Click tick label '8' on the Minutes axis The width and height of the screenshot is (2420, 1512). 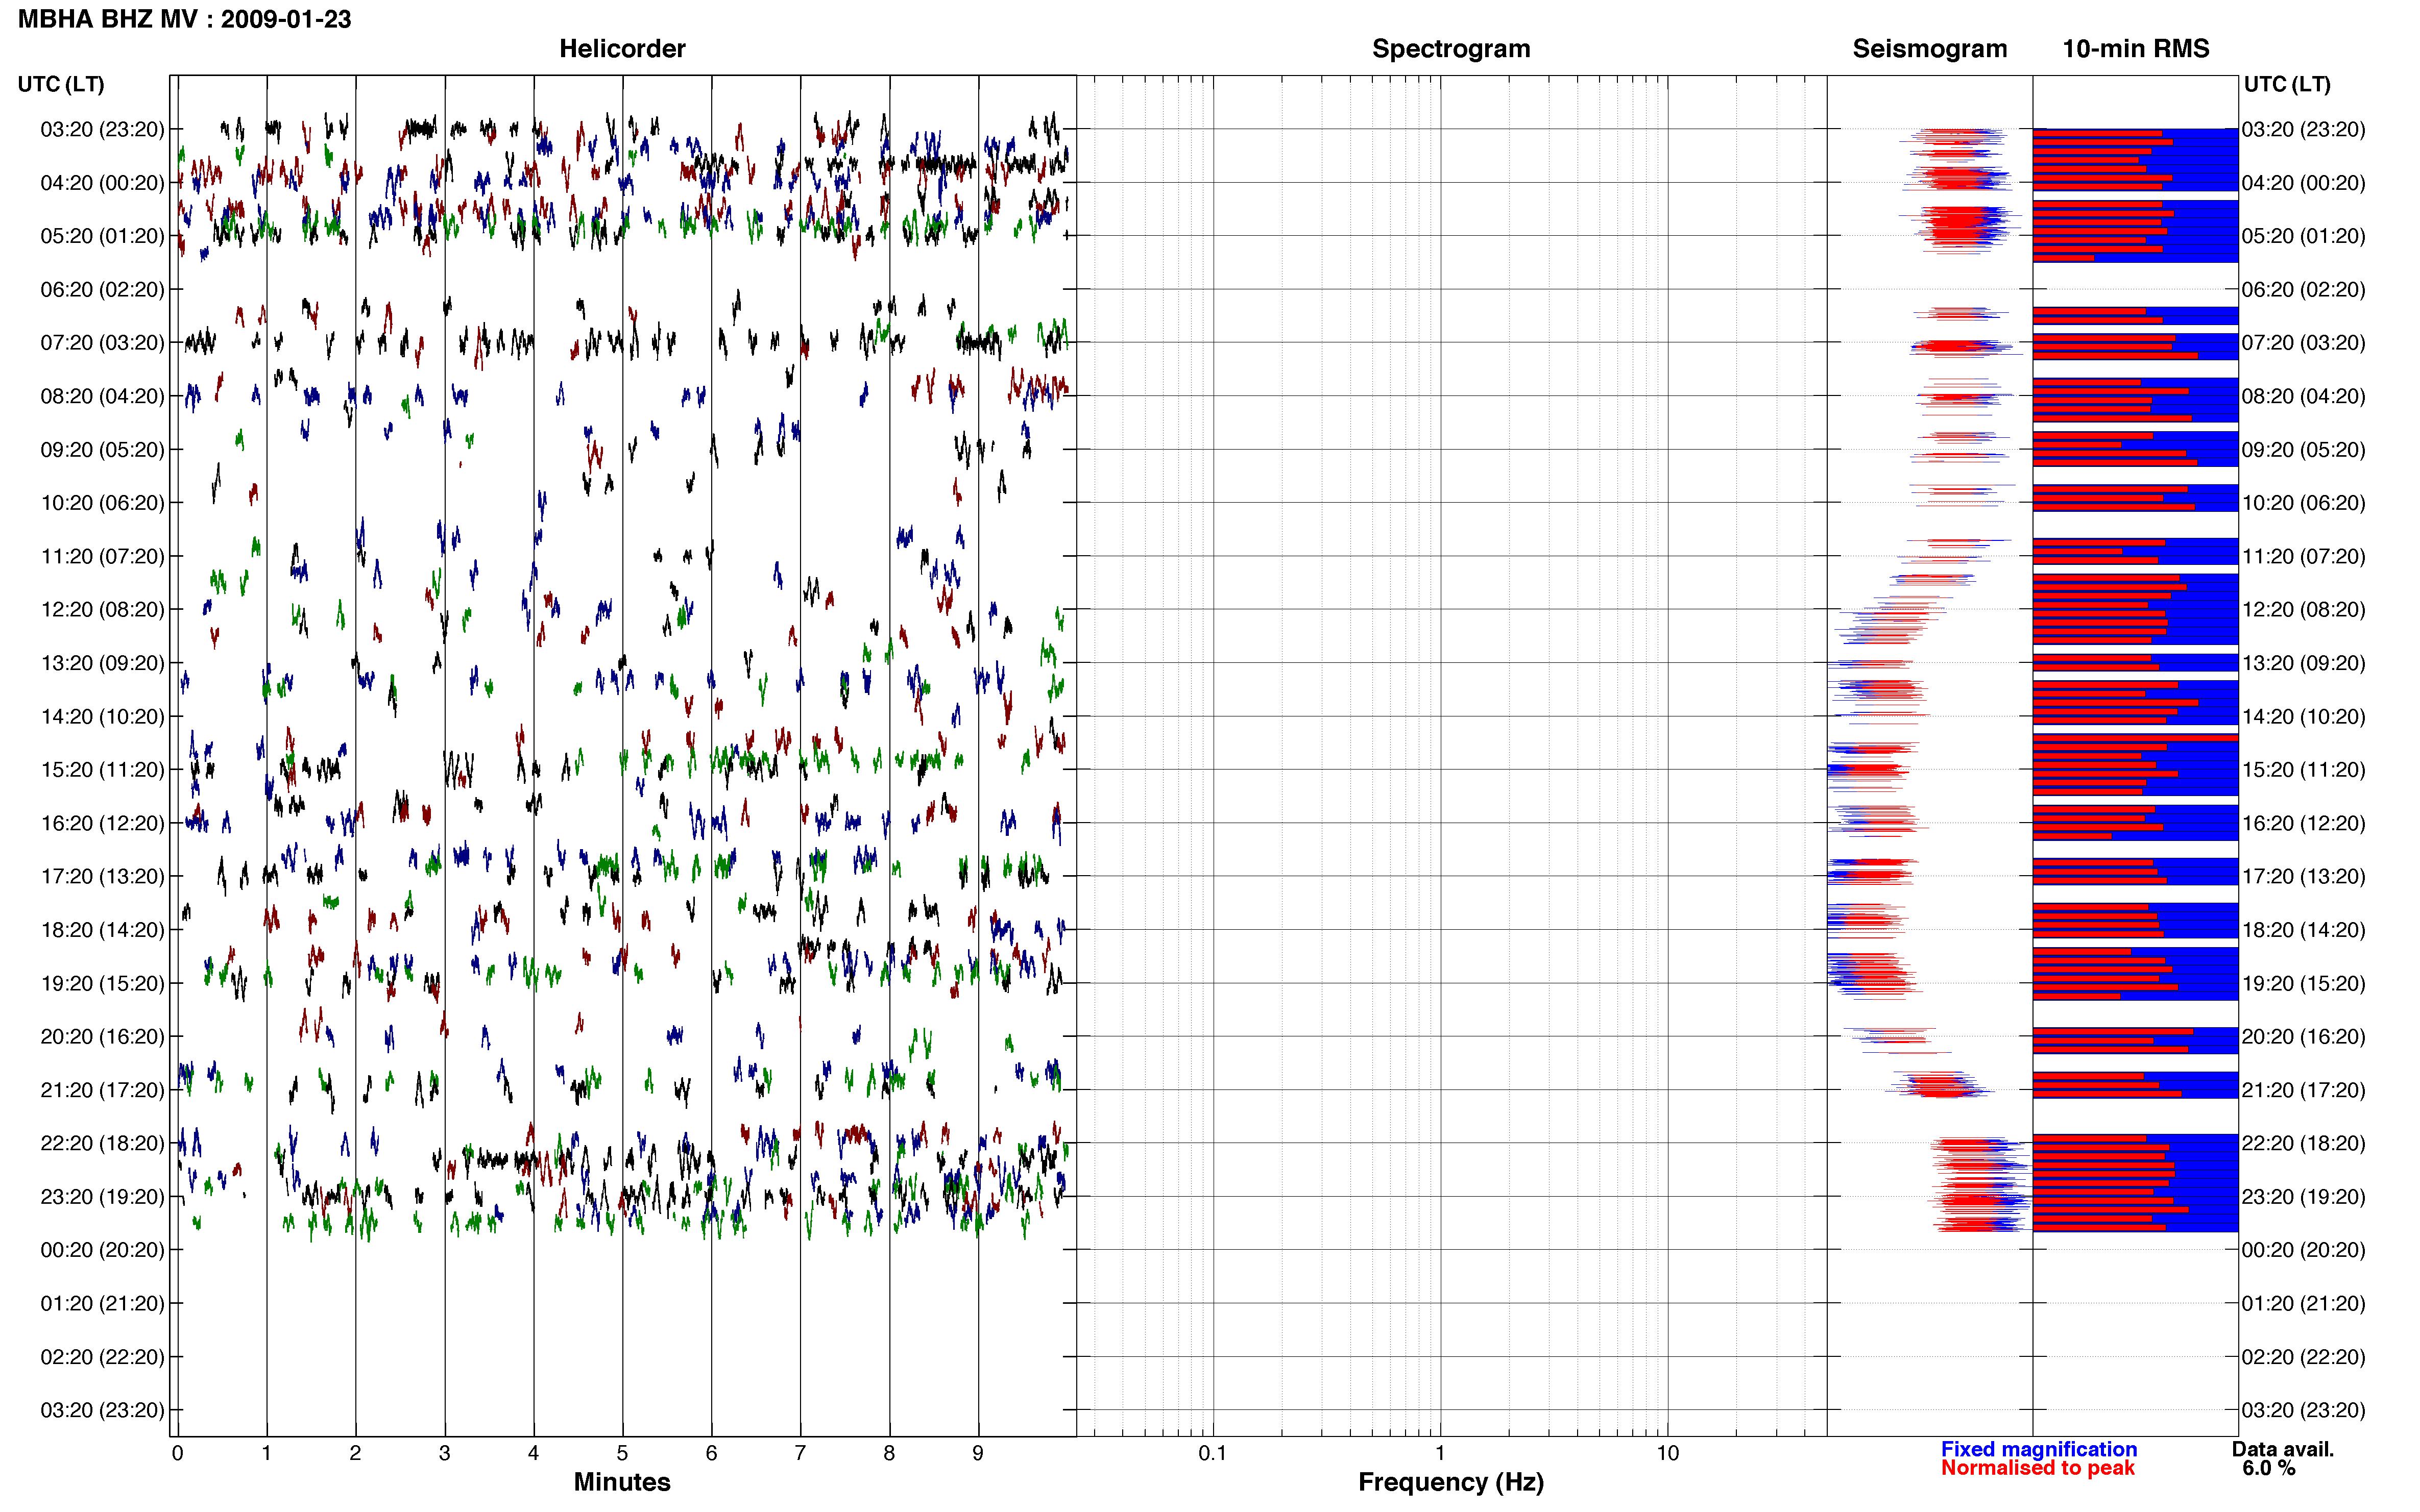click(889, 1453)
